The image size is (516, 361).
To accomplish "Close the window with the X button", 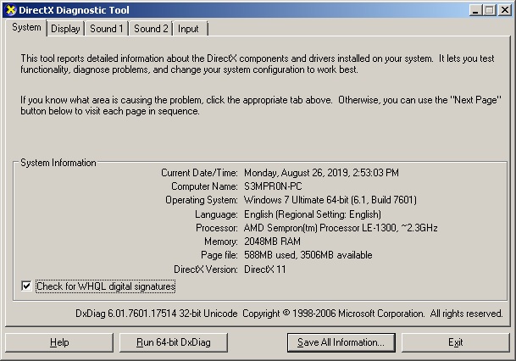I will (504, 10).
